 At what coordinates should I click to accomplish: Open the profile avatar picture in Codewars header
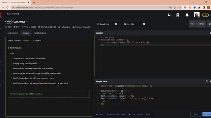(196, 15)
